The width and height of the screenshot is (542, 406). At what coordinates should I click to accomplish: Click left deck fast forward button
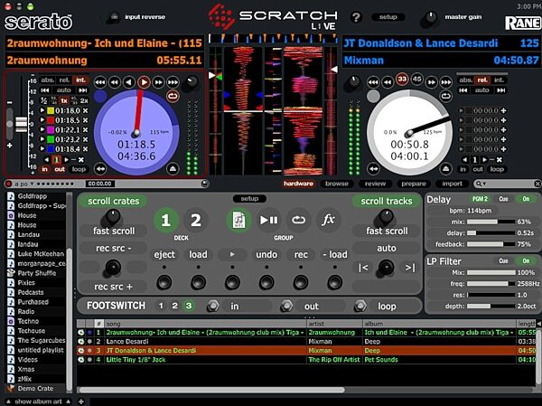[x=158, y=82]
